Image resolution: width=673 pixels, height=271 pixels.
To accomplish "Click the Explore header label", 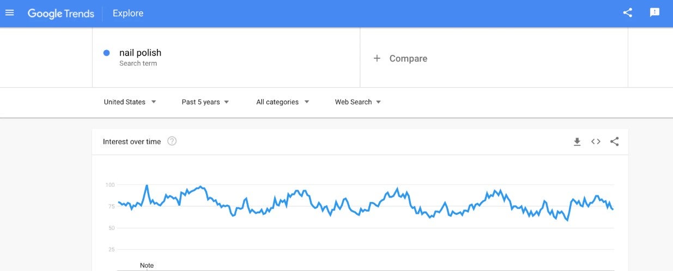I will click(x=128, y=13).
